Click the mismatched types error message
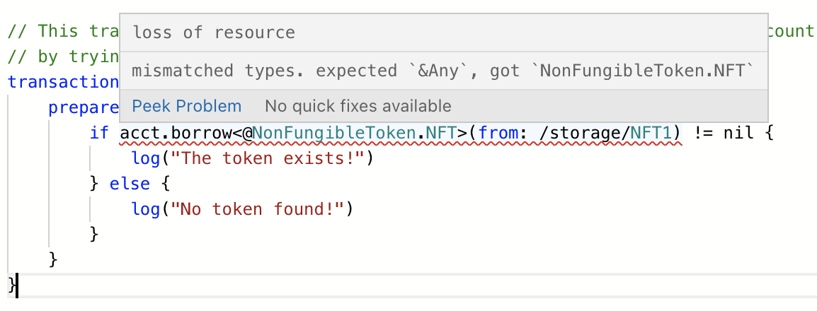This screenshot has height=311, width=817. pyautogui.click(x=440, y=71)
